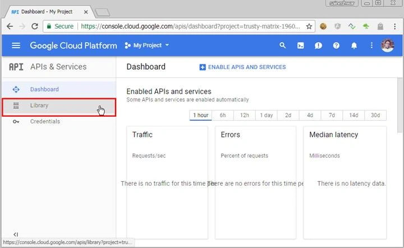404x248 pixels.
Task: Select the 14d time range tab
Action: tap(353, 115)
